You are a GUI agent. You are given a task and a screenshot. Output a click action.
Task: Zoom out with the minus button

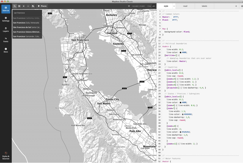28,6
